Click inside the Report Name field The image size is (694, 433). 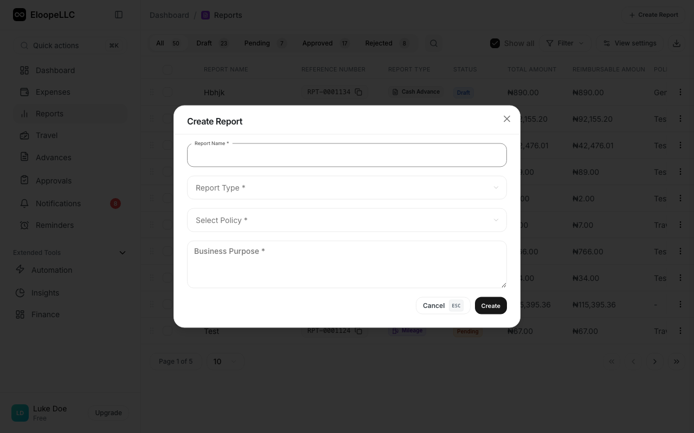click(x=347, y=155)
